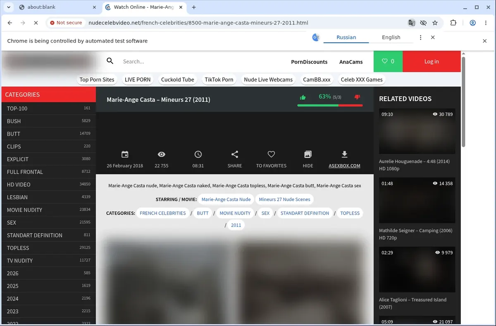Select STANDART DEFINITION in categories sidebar

(x=48, y=235)
